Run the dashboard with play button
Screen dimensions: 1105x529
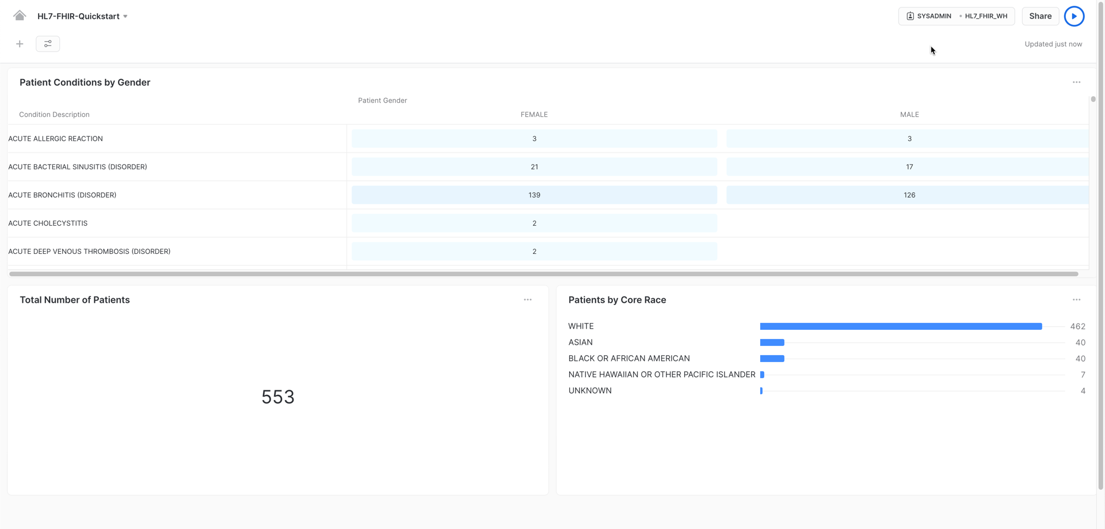(x=1074, y=16)
